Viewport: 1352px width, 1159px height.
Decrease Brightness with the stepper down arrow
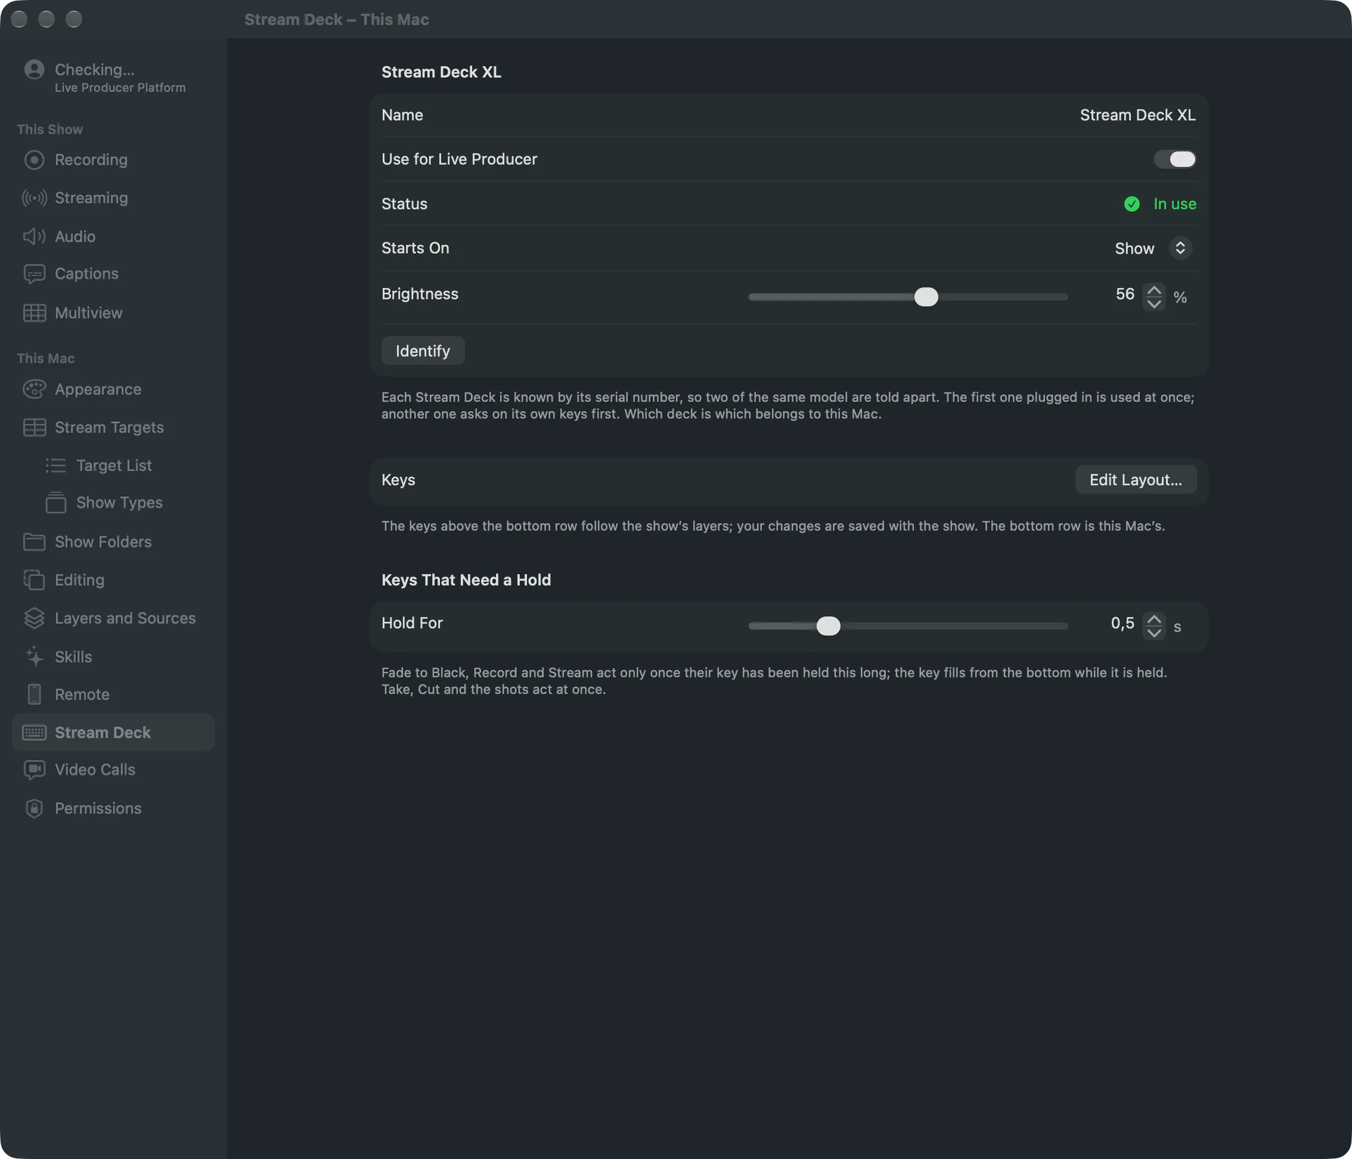click(x=1153, y=304)
